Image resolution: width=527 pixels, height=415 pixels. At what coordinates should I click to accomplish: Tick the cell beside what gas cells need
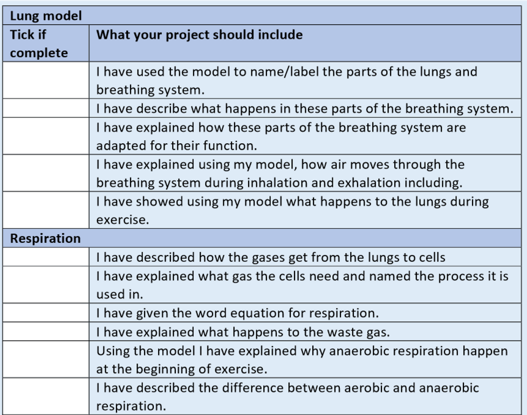(46, 285)
